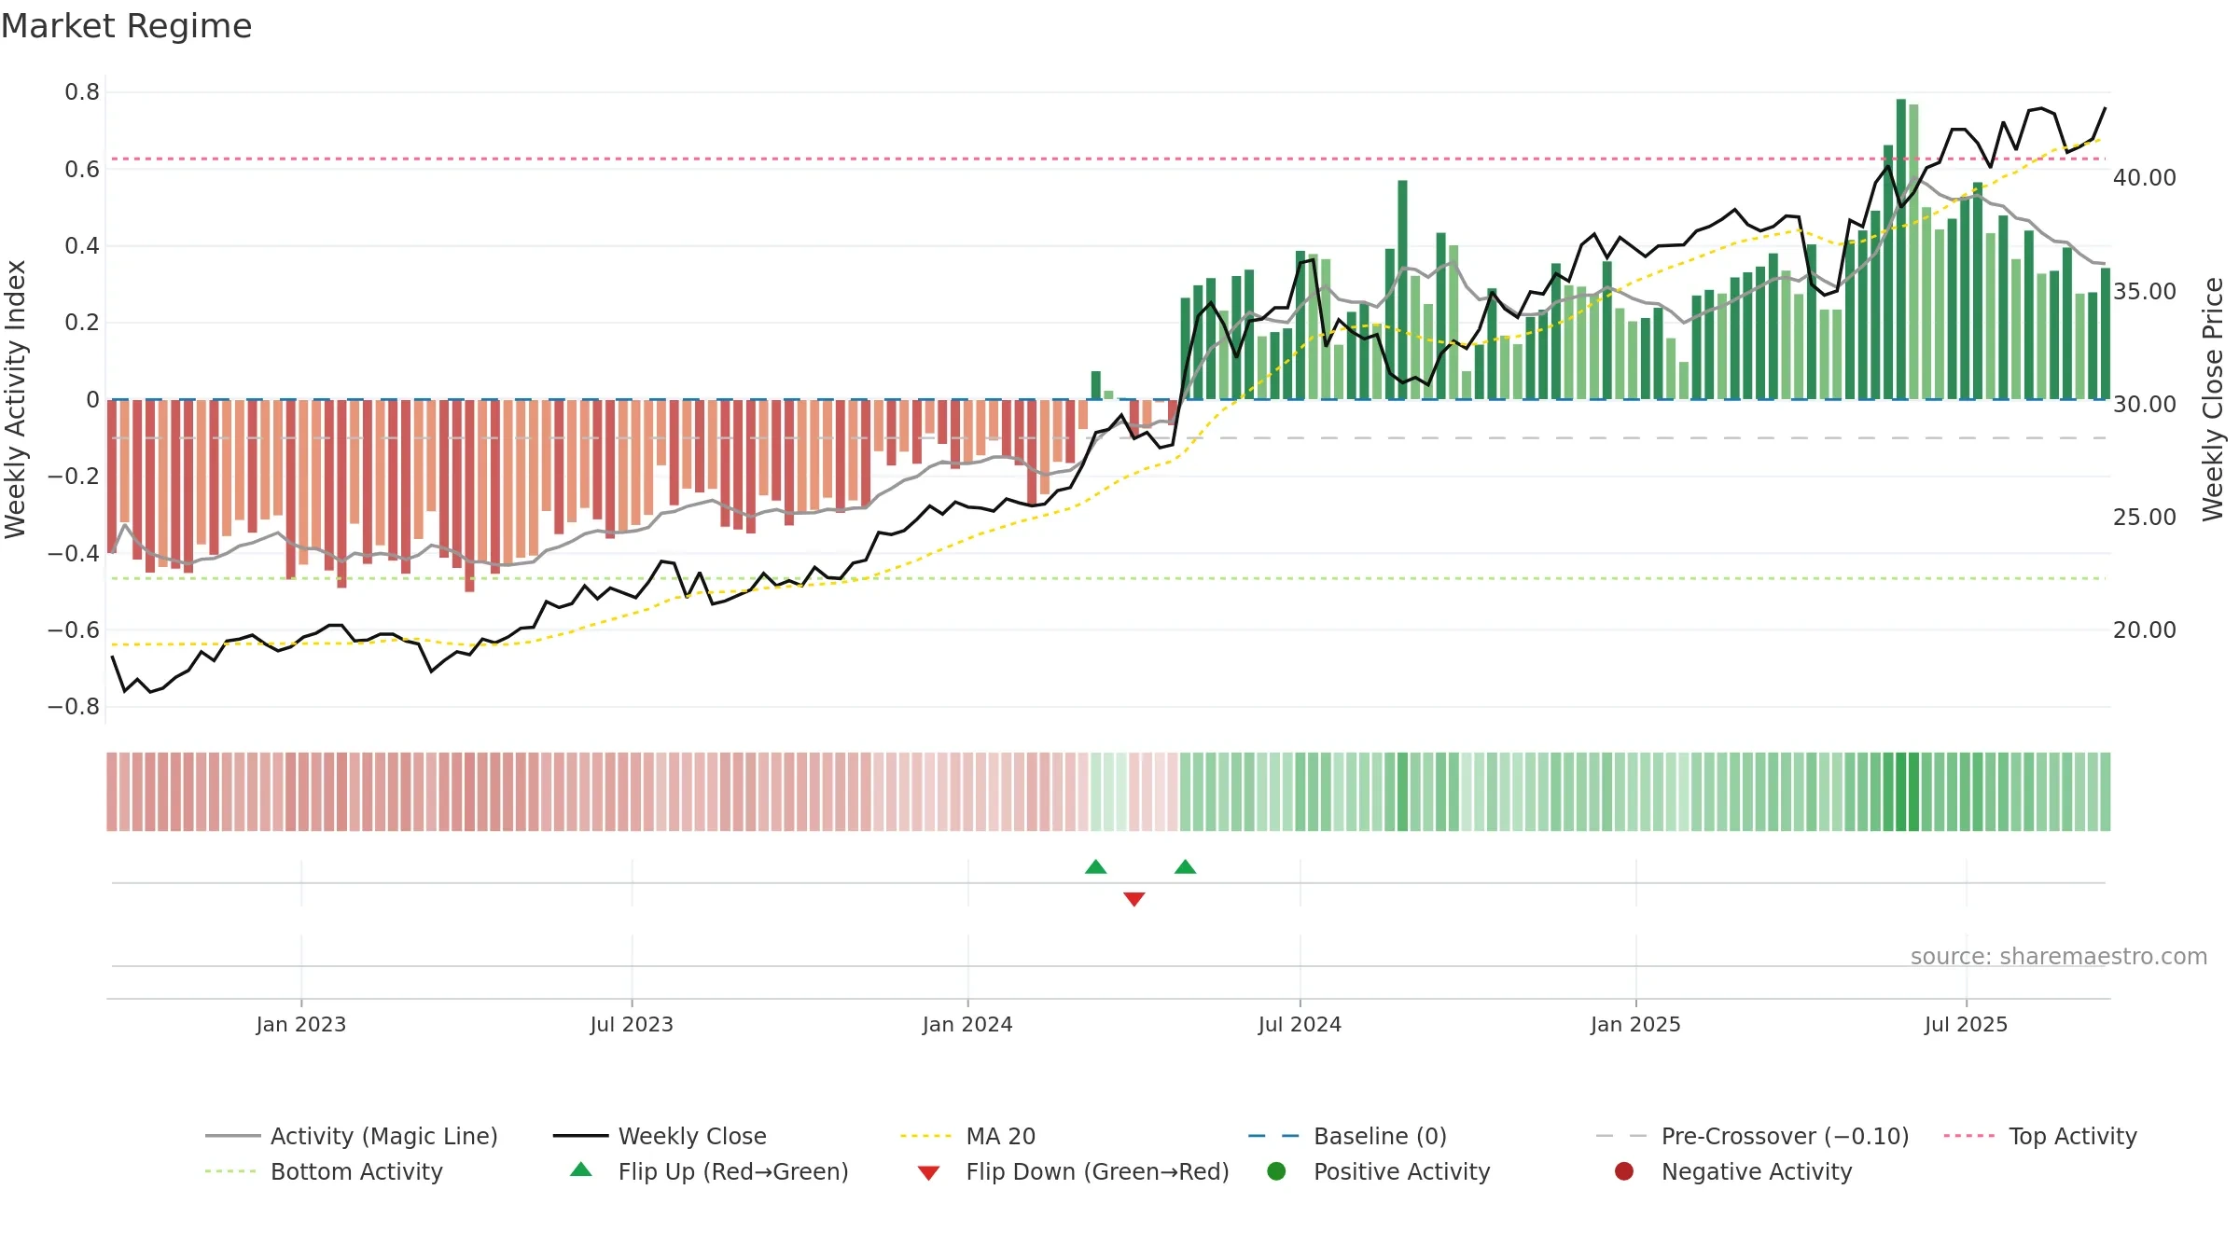Toggle the Flip Down (Green→Red) legend entry

(x=1073, y=1171)
